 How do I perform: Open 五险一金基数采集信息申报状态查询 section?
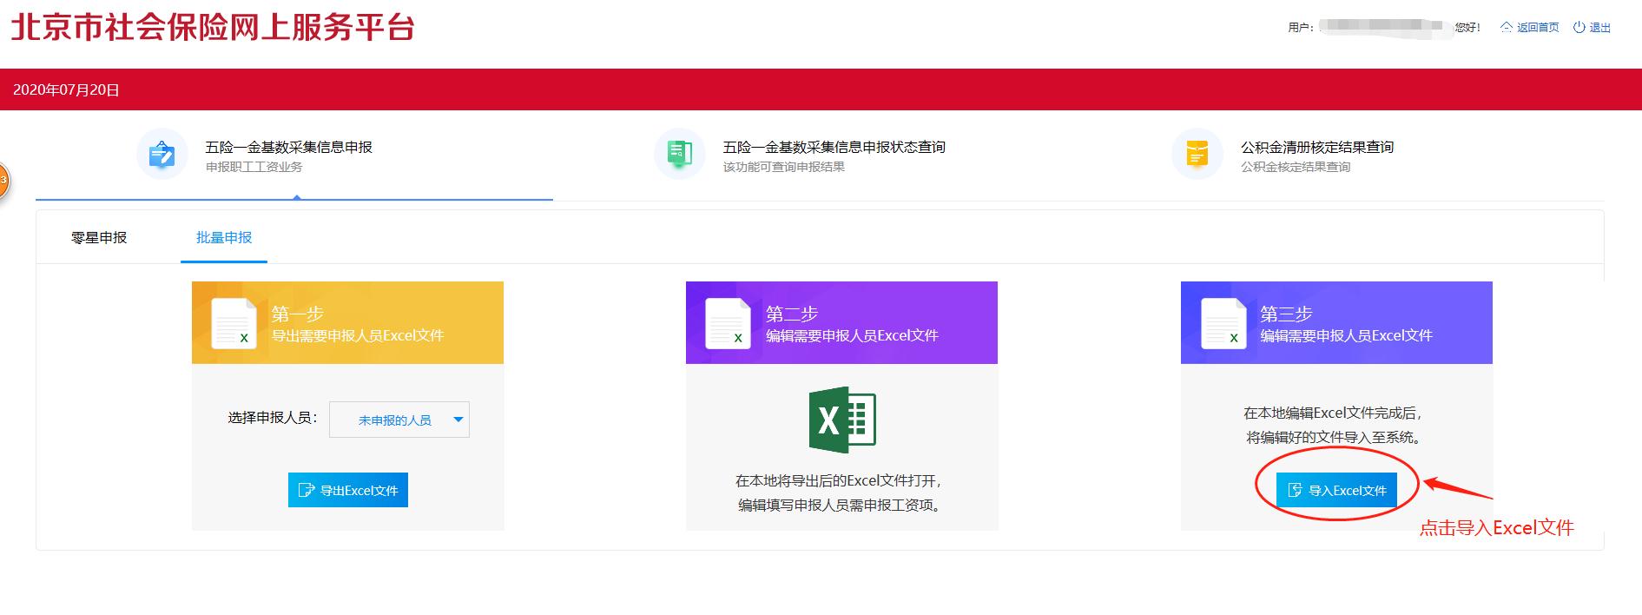click(x=834, y=147)
